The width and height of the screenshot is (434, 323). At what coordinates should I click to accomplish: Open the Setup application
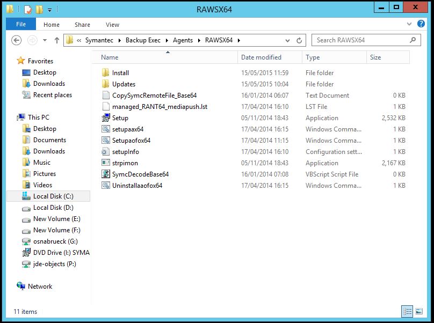(119, 118)
